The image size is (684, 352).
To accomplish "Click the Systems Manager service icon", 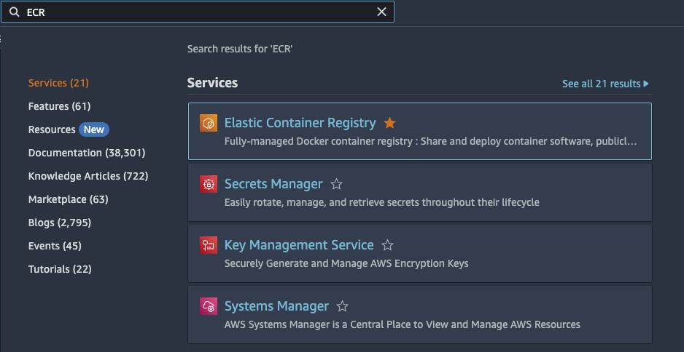I will [209, 307].
